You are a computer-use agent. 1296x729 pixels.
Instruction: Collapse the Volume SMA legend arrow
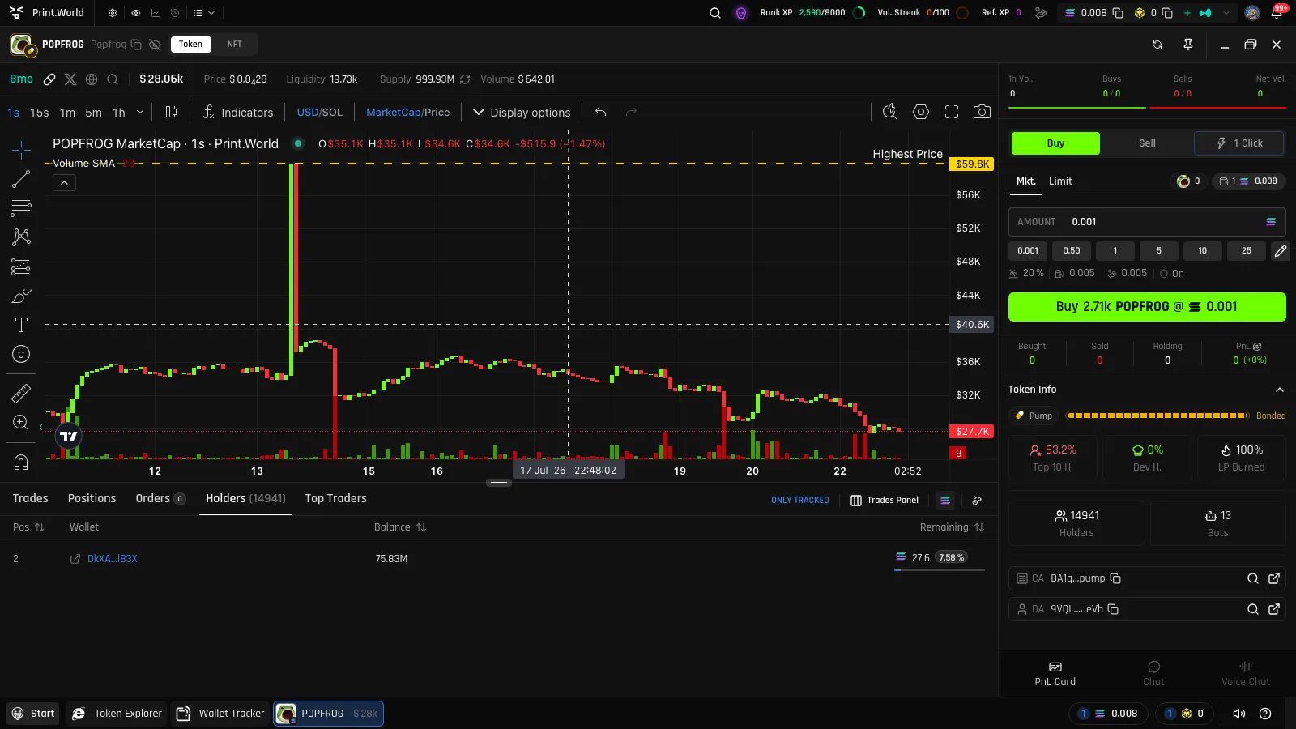64,183
